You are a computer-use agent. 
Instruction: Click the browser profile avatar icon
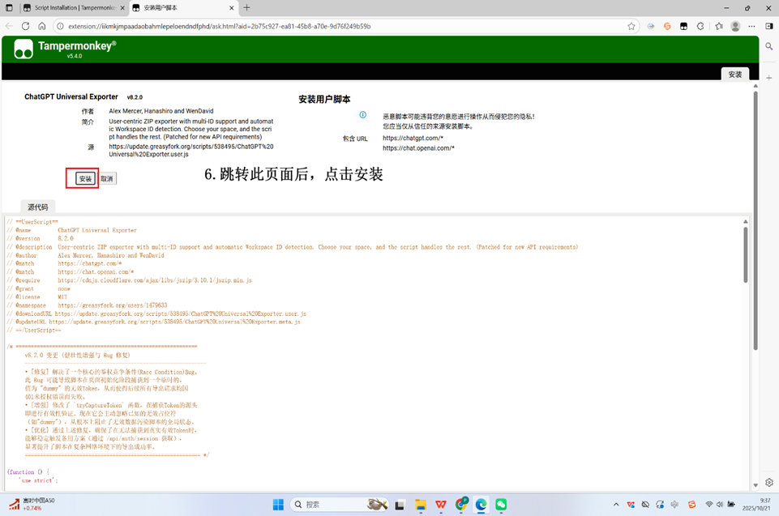[x=735, y=26]
